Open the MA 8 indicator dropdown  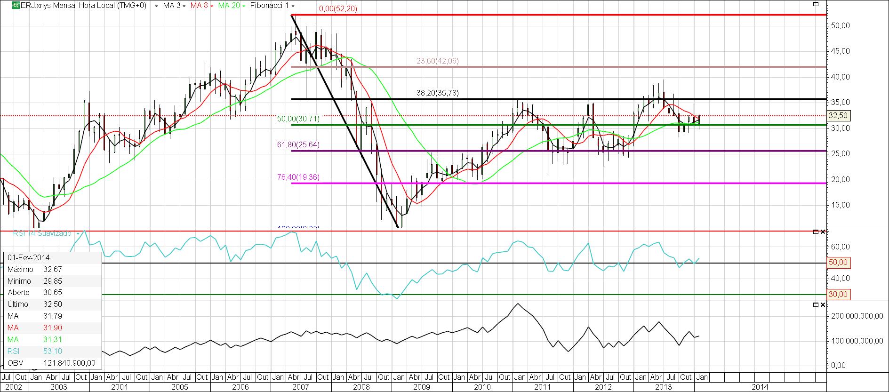[x=213, y=6]
